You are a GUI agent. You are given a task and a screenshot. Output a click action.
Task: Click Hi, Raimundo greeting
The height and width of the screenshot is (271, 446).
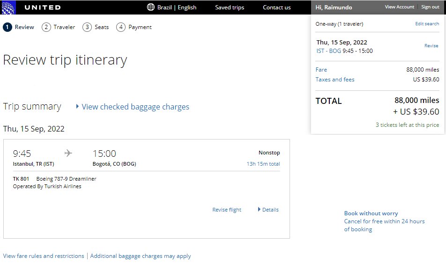pos(334,7)
